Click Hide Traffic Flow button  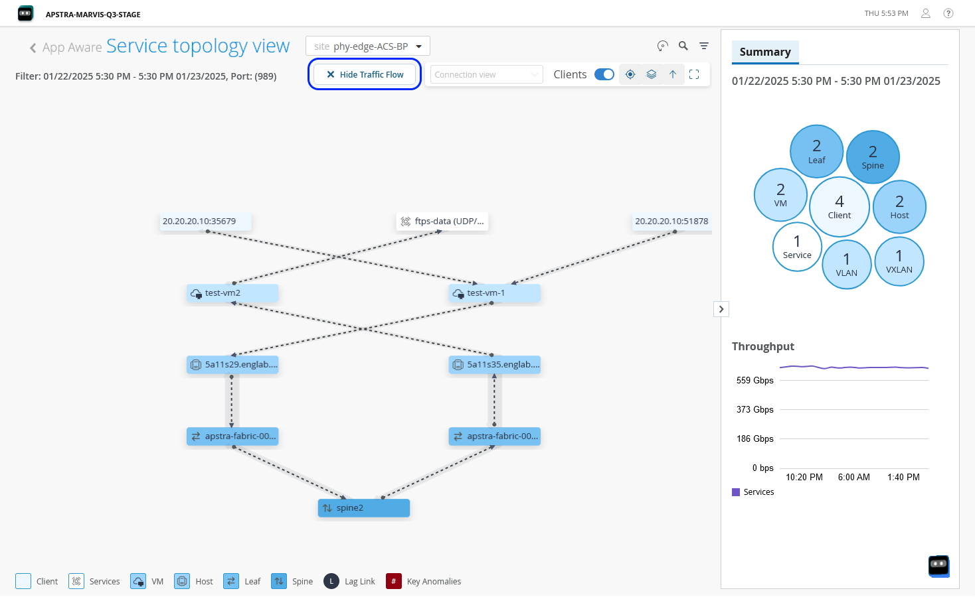365,74
